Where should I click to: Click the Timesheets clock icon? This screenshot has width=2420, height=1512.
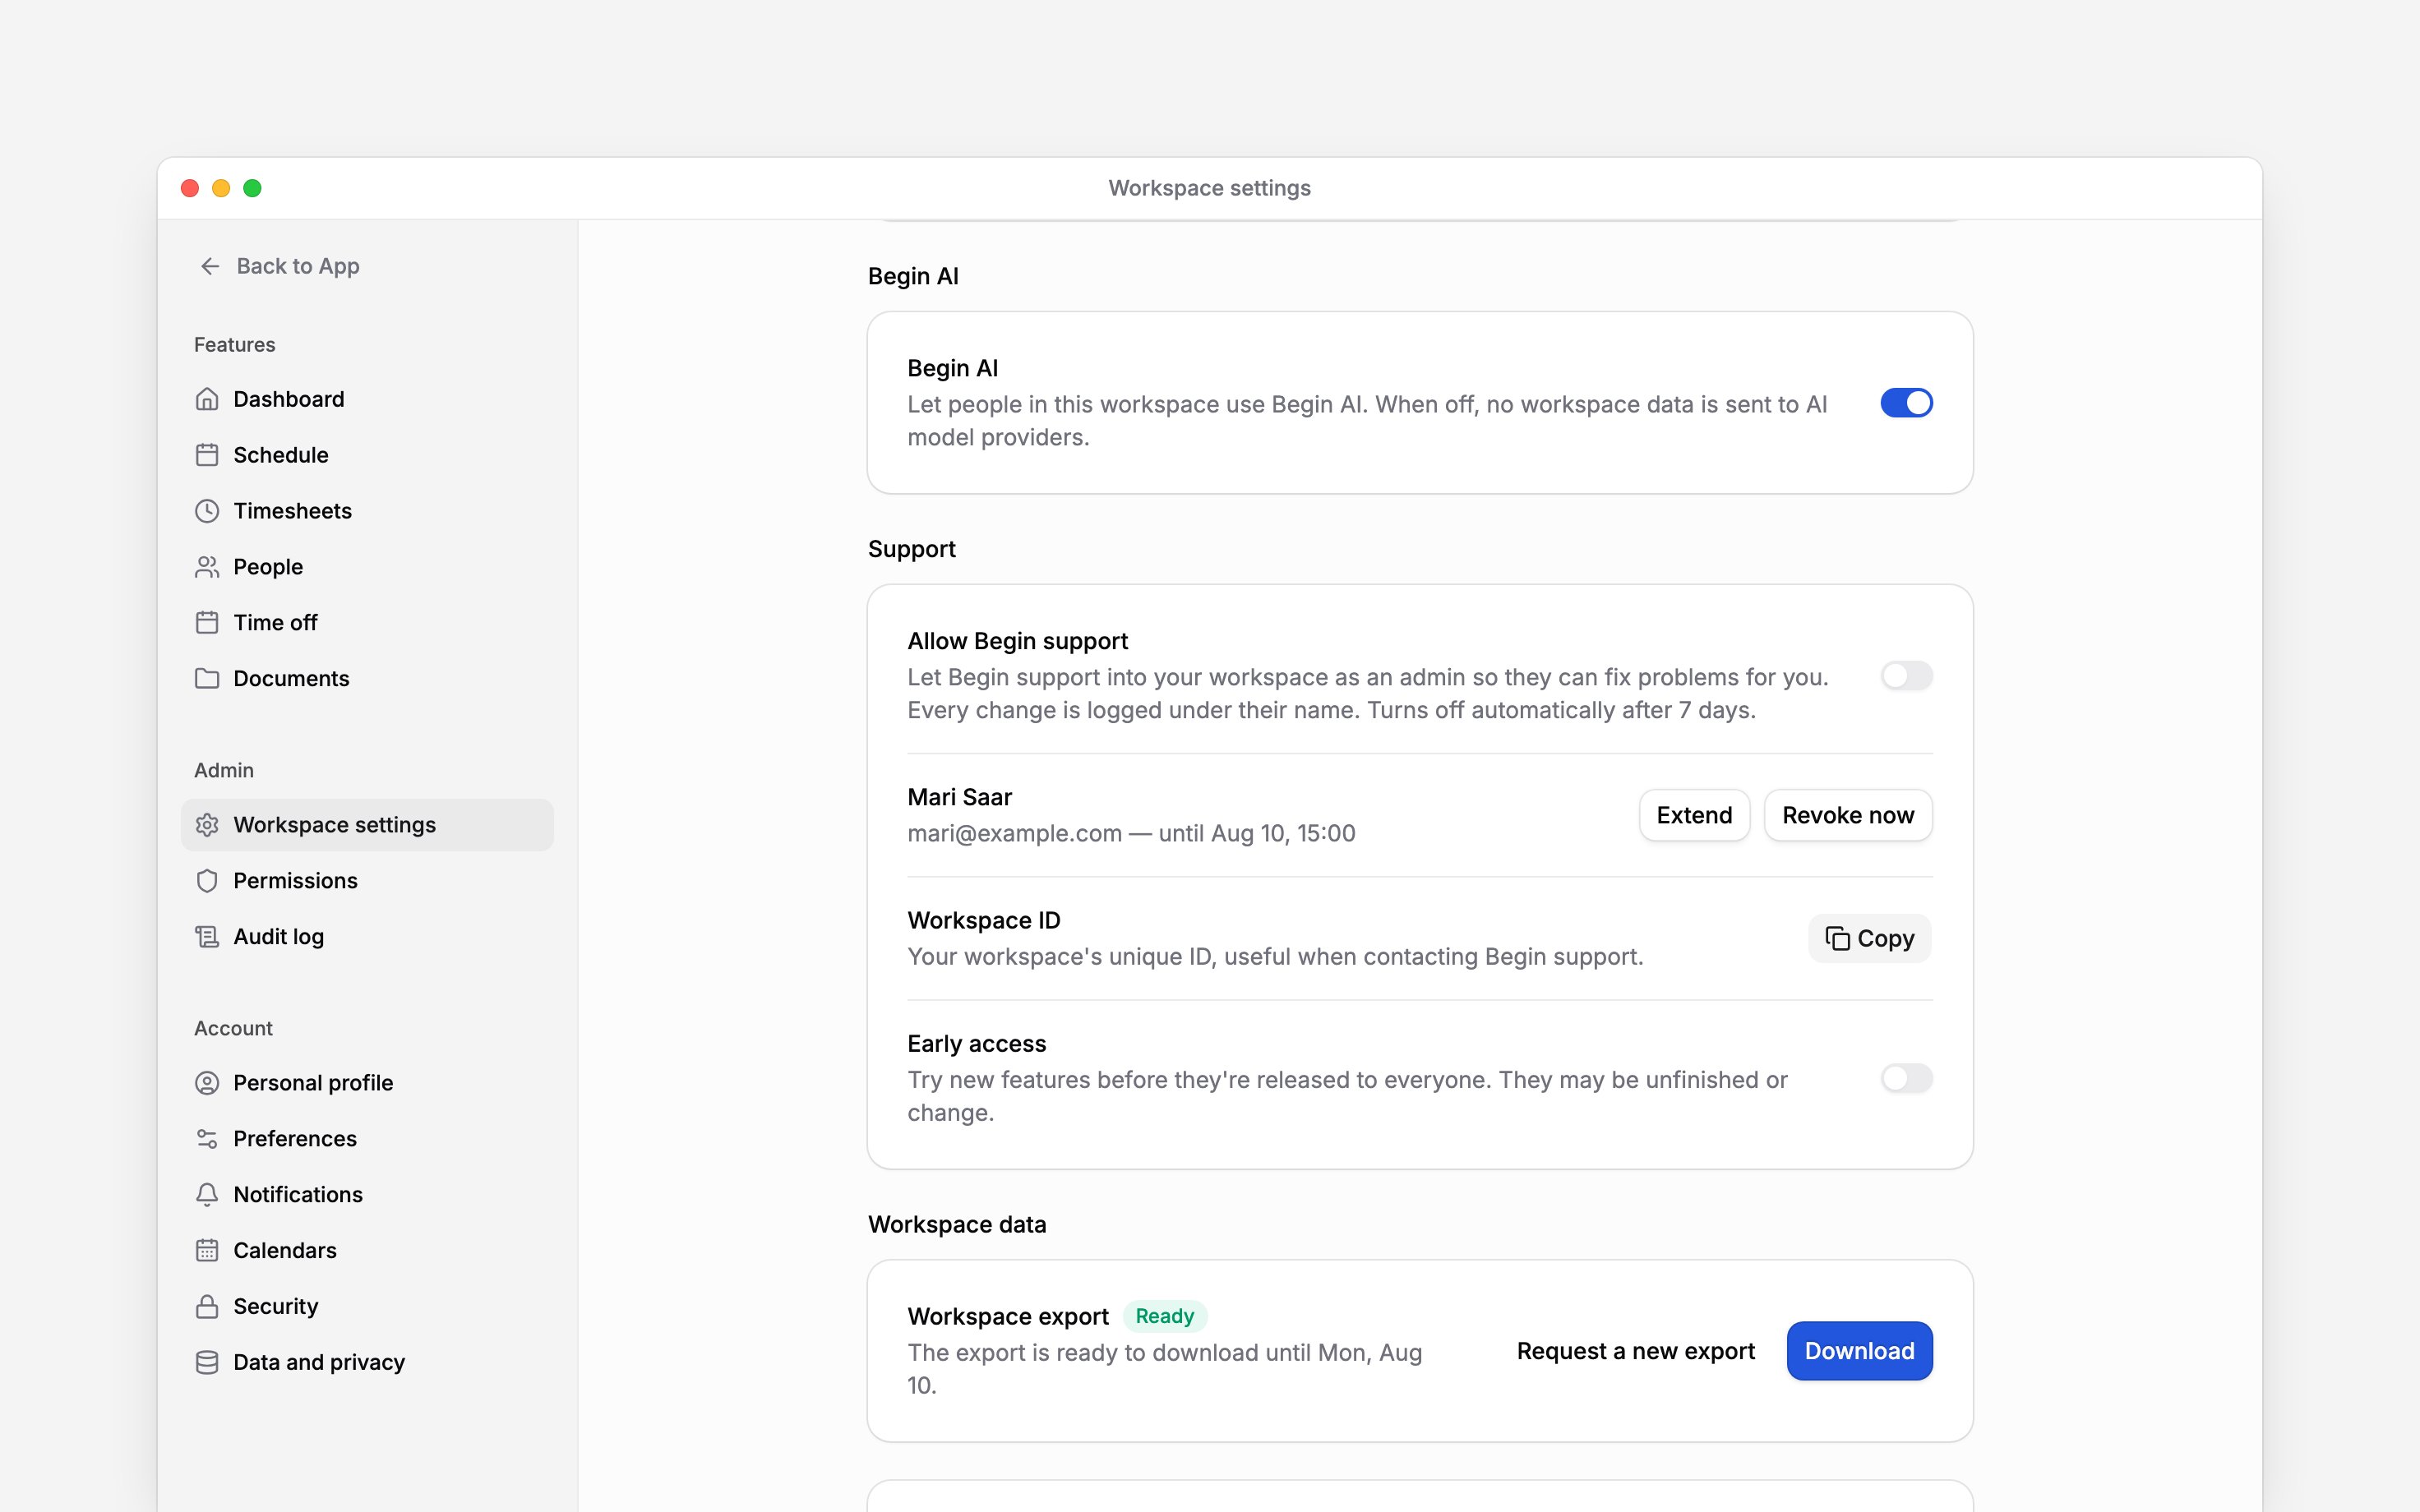[207, 511]
